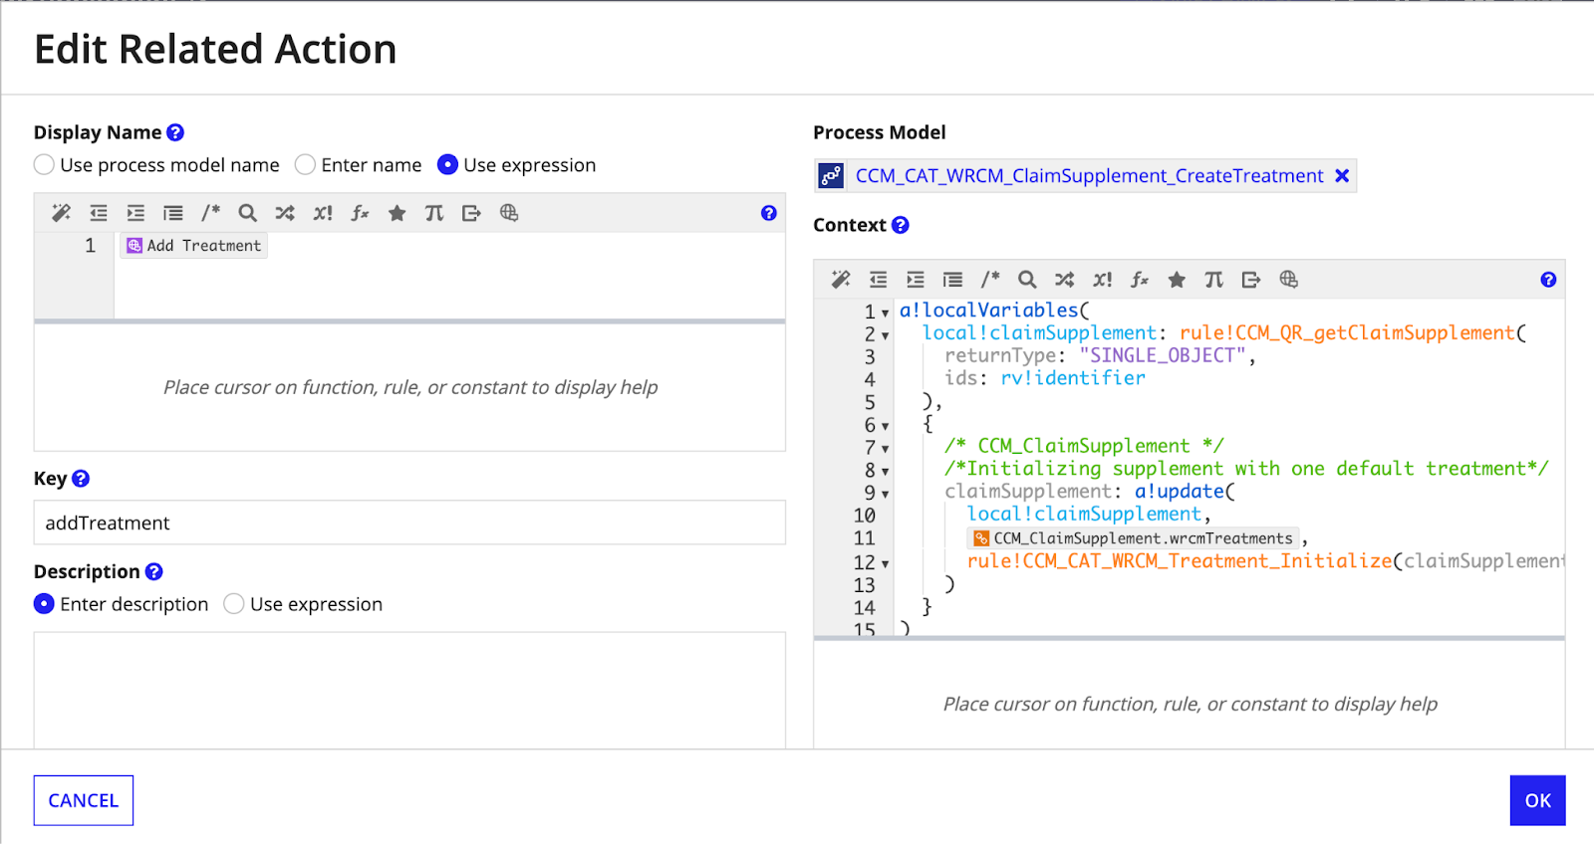
Task: Click the "SINGLE_OBJECT" string on line 3
Action: click(1163, 355)
